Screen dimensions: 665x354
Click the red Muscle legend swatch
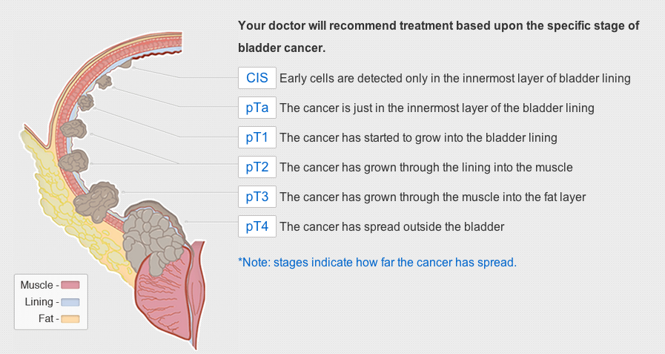pos(70,285)
